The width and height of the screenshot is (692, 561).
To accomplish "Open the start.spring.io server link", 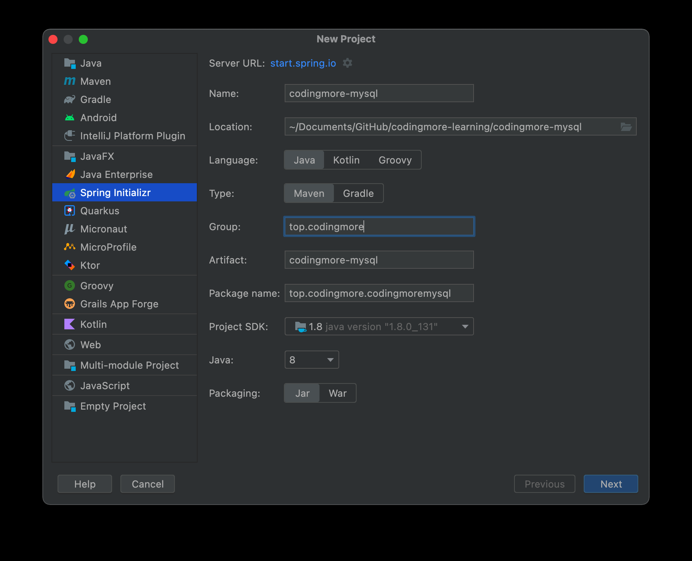I will (x=303, y=63).
